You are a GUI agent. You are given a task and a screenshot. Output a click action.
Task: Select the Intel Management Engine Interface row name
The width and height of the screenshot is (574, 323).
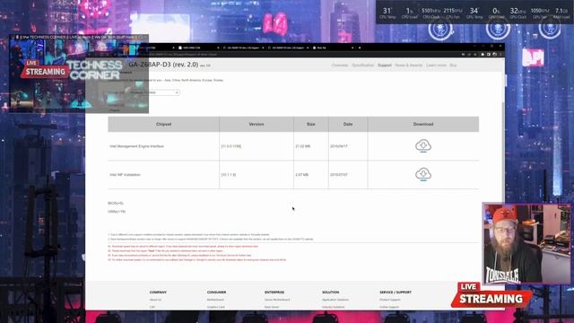[x=137, y=146]
